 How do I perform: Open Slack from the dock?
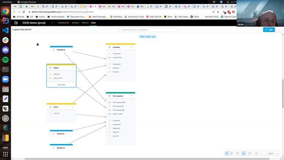[5, 40]
